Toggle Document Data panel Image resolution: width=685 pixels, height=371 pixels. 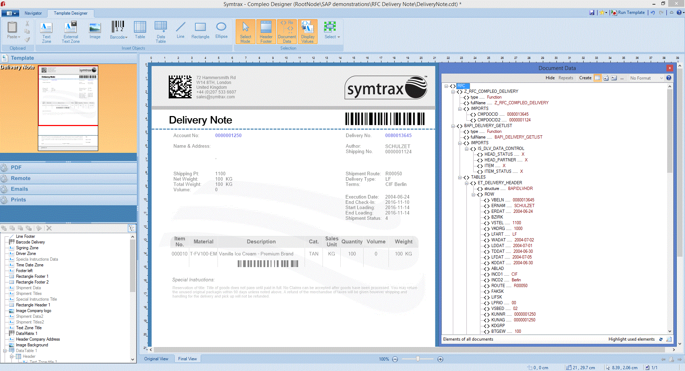(x=287, y=32)
